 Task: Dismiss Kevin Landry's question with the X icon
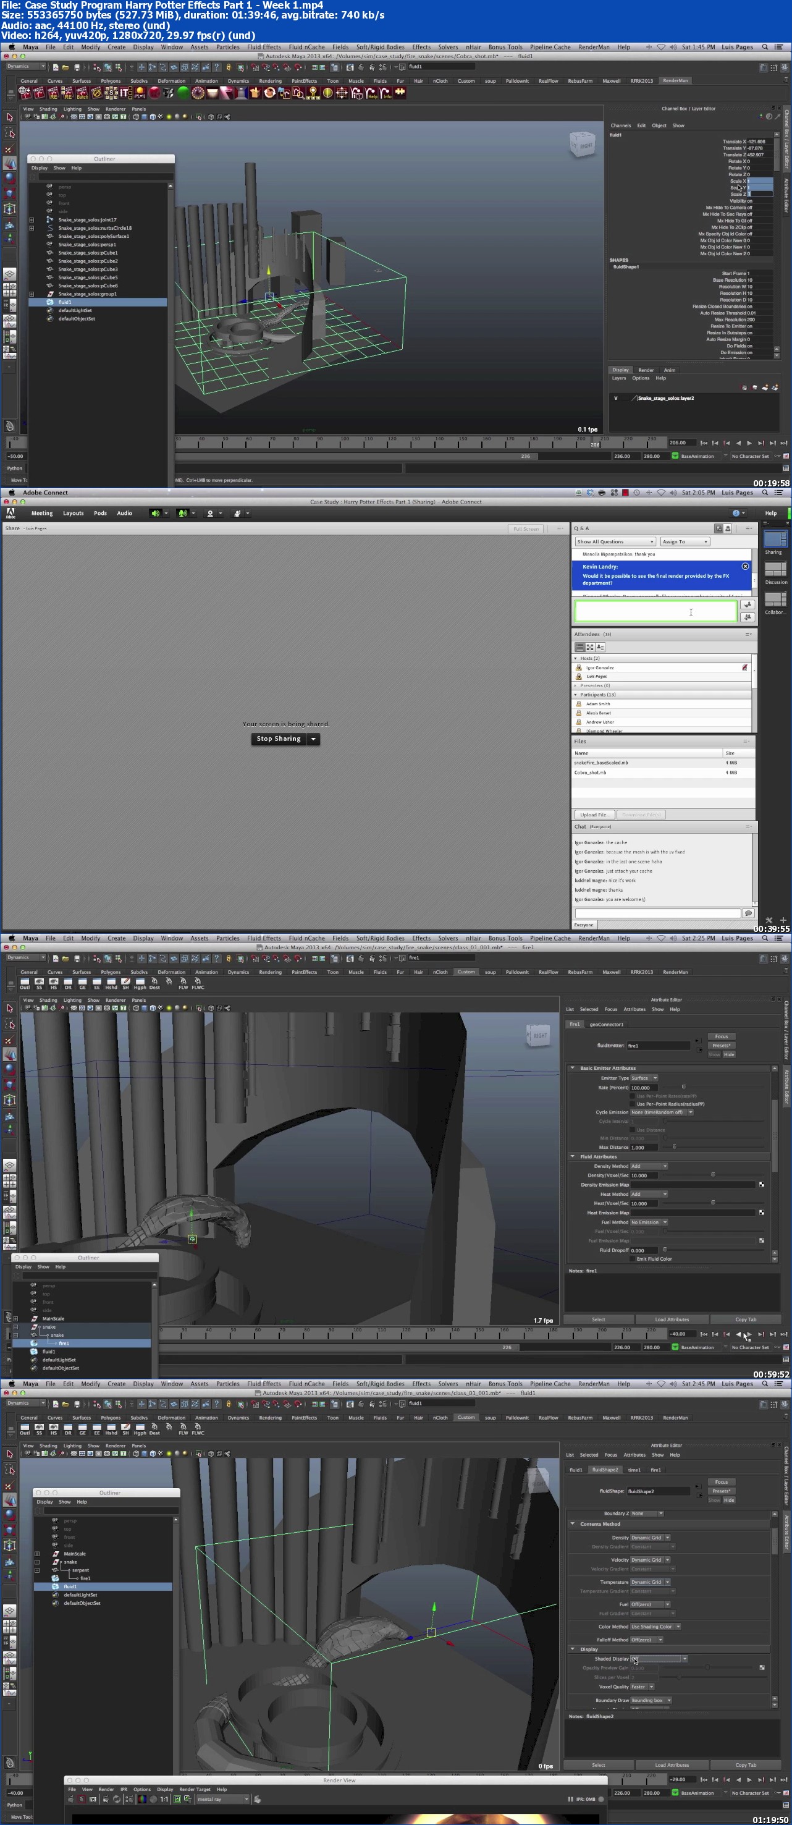click(x=745, y=566)
